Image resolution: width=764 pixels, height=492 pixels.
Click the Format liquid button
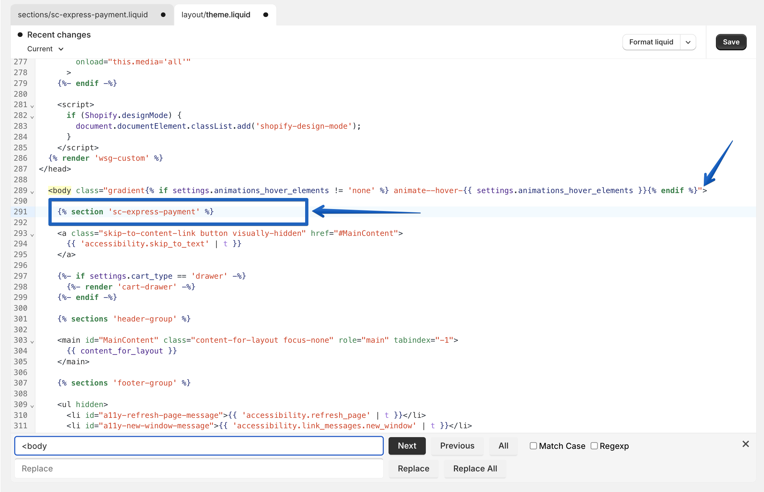pos(651,42)
